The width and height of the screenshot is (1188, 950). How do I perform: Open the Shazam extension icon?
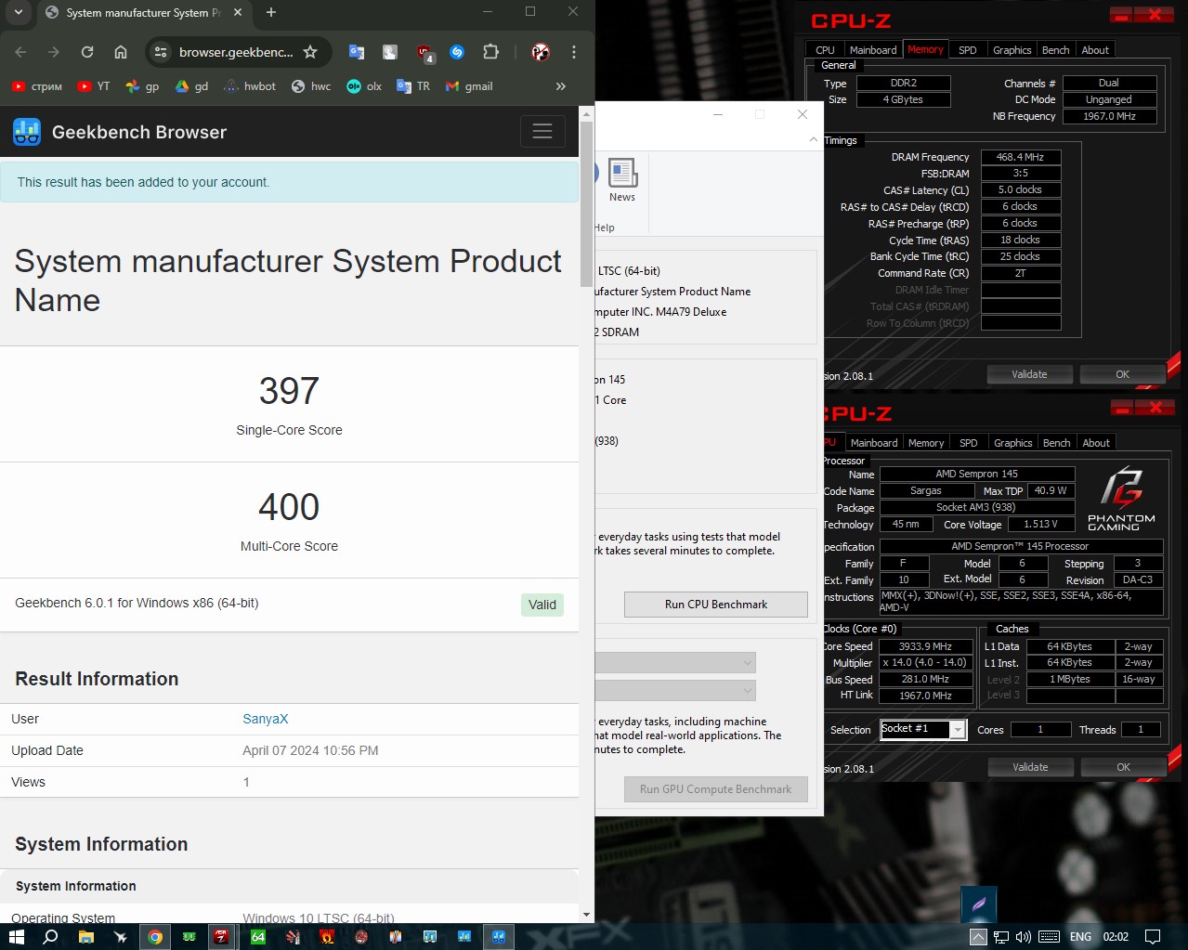[x=457, y=52]
